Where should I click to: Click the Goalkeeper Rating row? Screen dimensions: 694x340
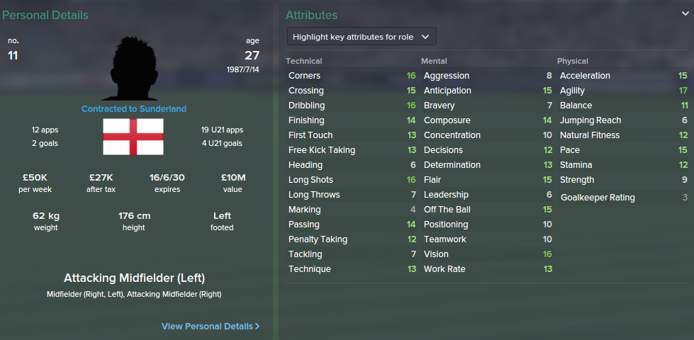(x=623, y=198)
